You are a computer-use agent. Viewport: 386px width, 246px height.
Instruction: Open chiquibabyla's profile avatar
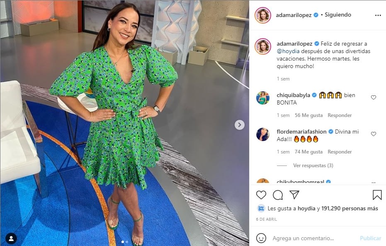tap(263, 98)
